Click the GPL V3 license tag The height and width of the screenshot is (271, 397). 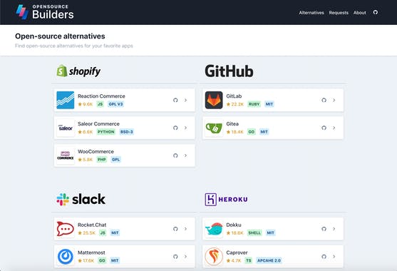click(x=115, y=104)
